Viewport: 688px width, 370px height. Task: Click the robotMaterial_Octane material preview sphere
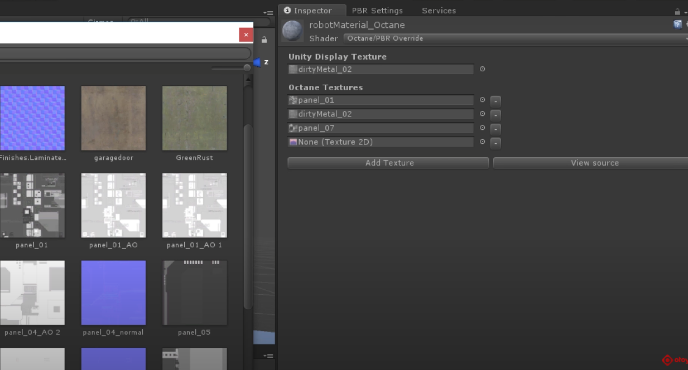click(x=292, y=31)
